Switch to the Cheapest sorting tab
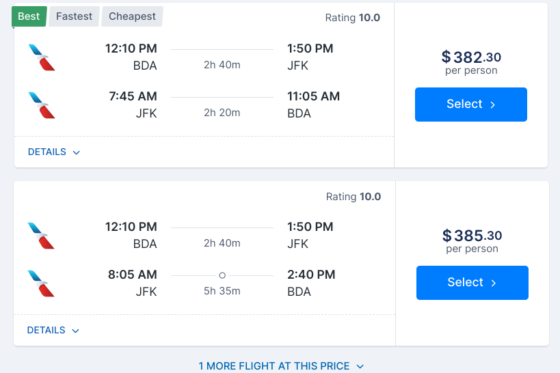 click(x=132, y=16)
